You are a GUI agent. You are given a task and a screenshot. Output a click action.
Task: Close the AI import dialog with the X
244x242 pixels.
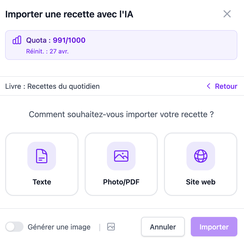click(227, 14)
